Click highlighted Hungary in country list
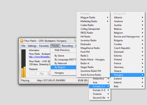Viewport: 147px width, 105px height. (x=127, y=75)
